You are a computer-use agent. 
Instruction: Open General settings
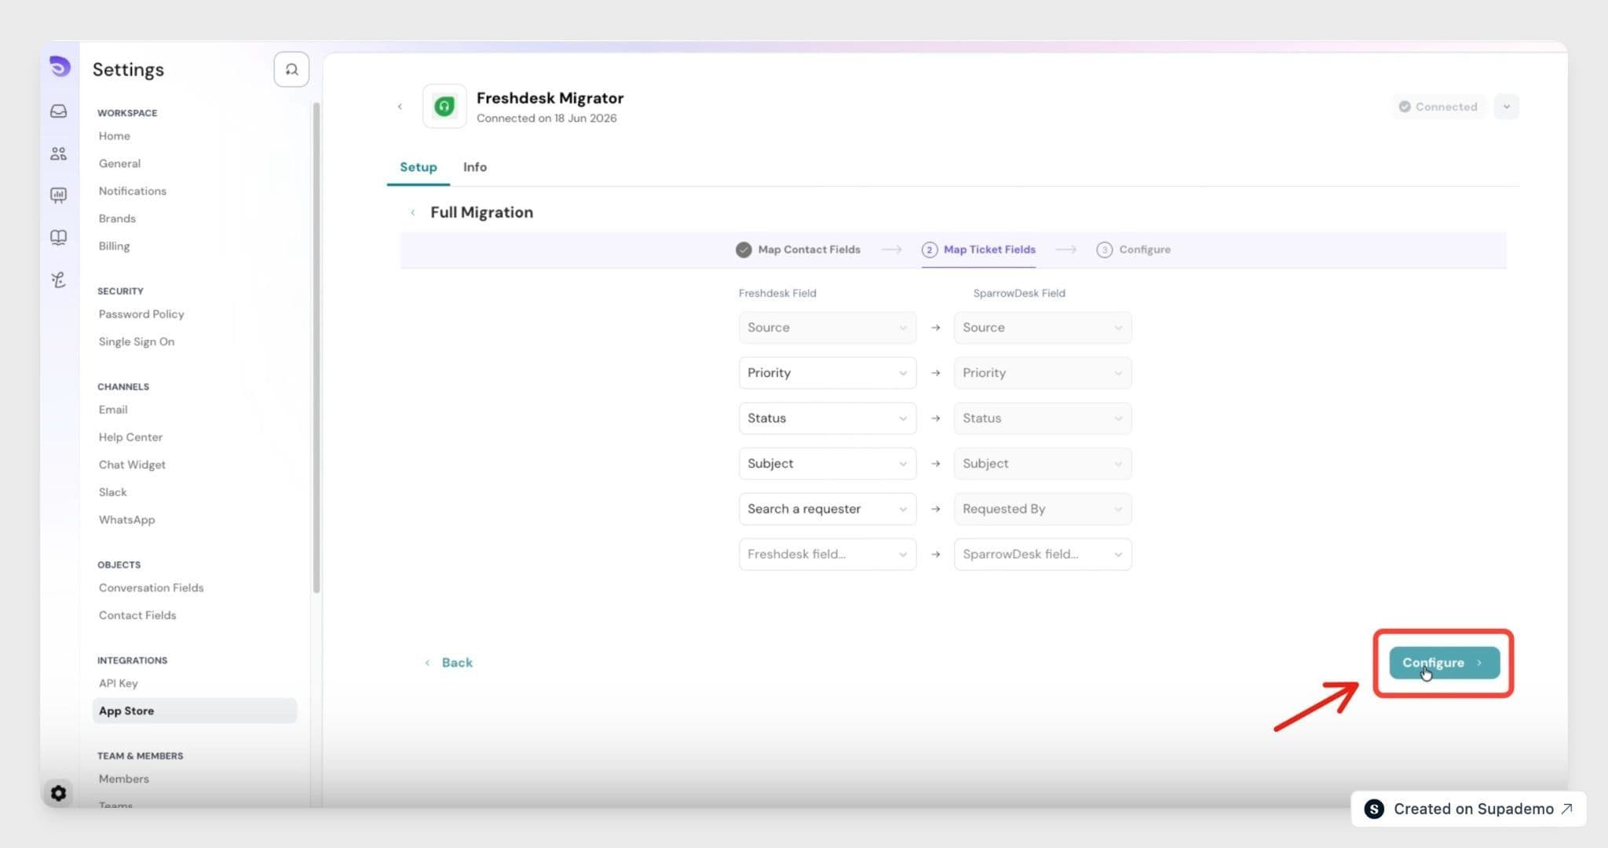119,163
